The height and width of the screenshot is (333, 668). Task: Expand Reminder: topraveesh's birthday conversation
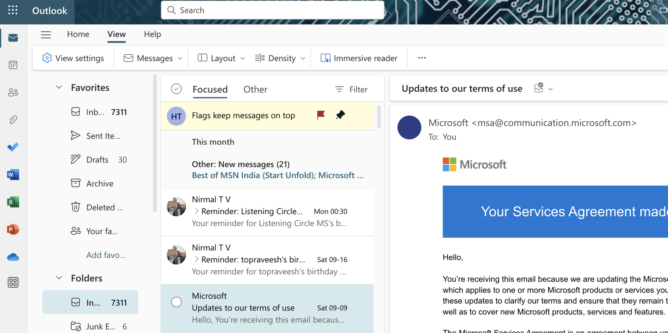tap(196, 259)
